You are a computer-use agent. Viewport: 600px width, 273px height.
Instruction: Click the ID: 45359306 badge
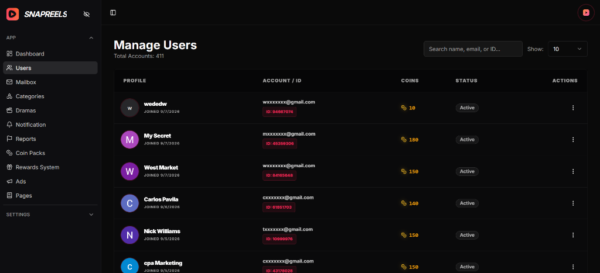click(279, 144)
